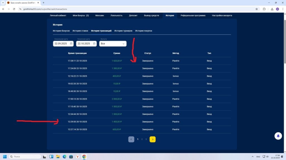Switch to История бонусов tab
The image size is (286, 160).
[x=61, y=31]
